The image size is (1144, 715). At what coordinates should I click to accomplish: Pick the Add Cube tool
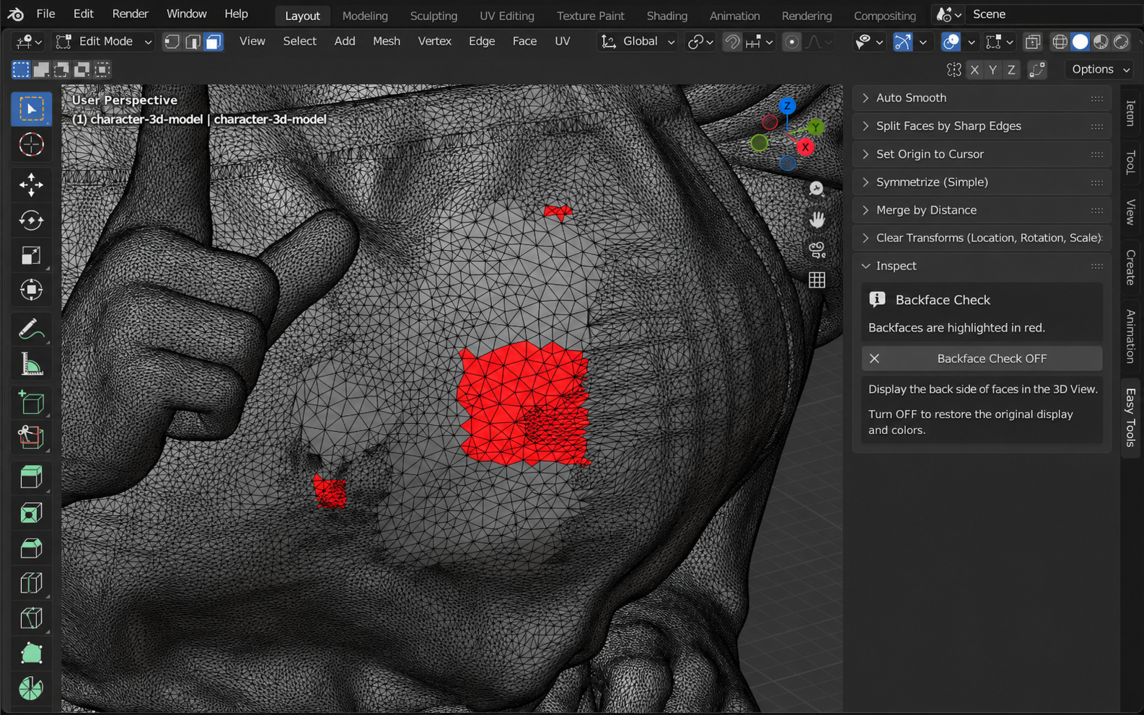click(31, 403)
